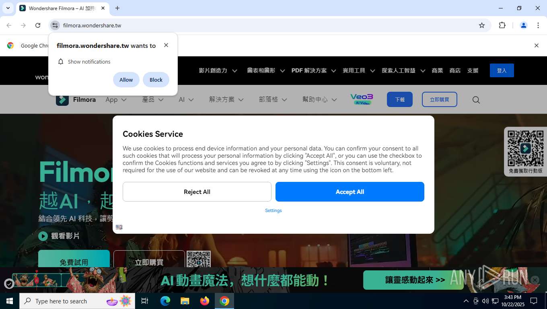This screenshot has width=547, height=309.
Task: Expand the 實用工具 menu
Action: coord(359,70)
